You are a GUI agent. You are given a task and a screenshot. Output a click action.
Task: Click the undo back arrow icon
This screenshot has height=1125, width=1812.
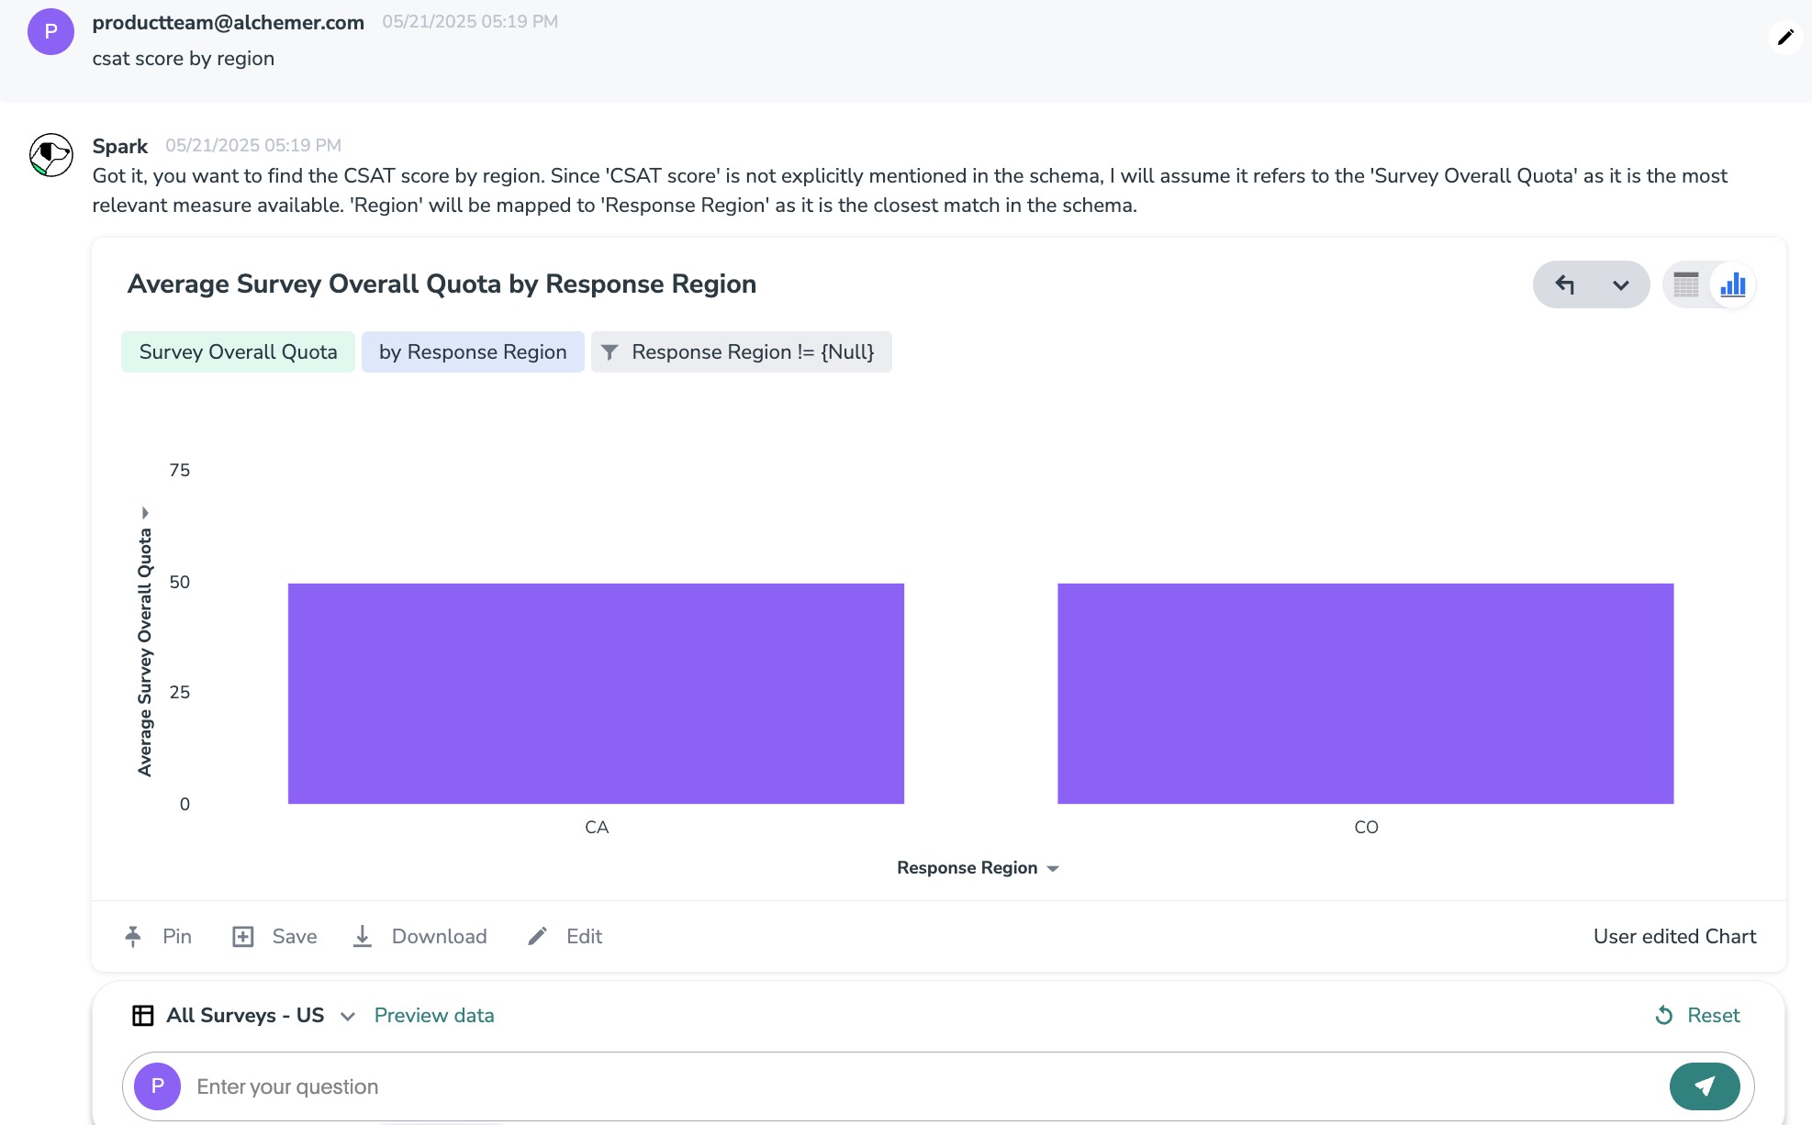pyautogui.click(x=1565, y=284)
